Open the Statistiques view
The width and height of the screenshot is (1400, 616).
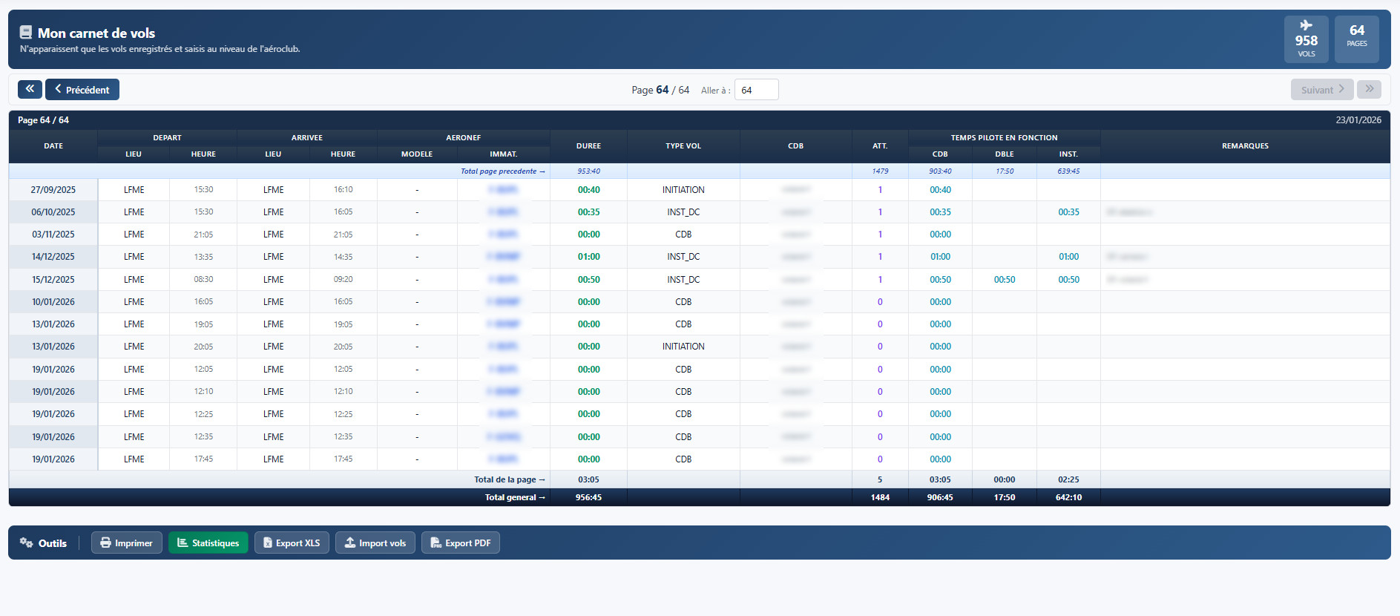208,543
